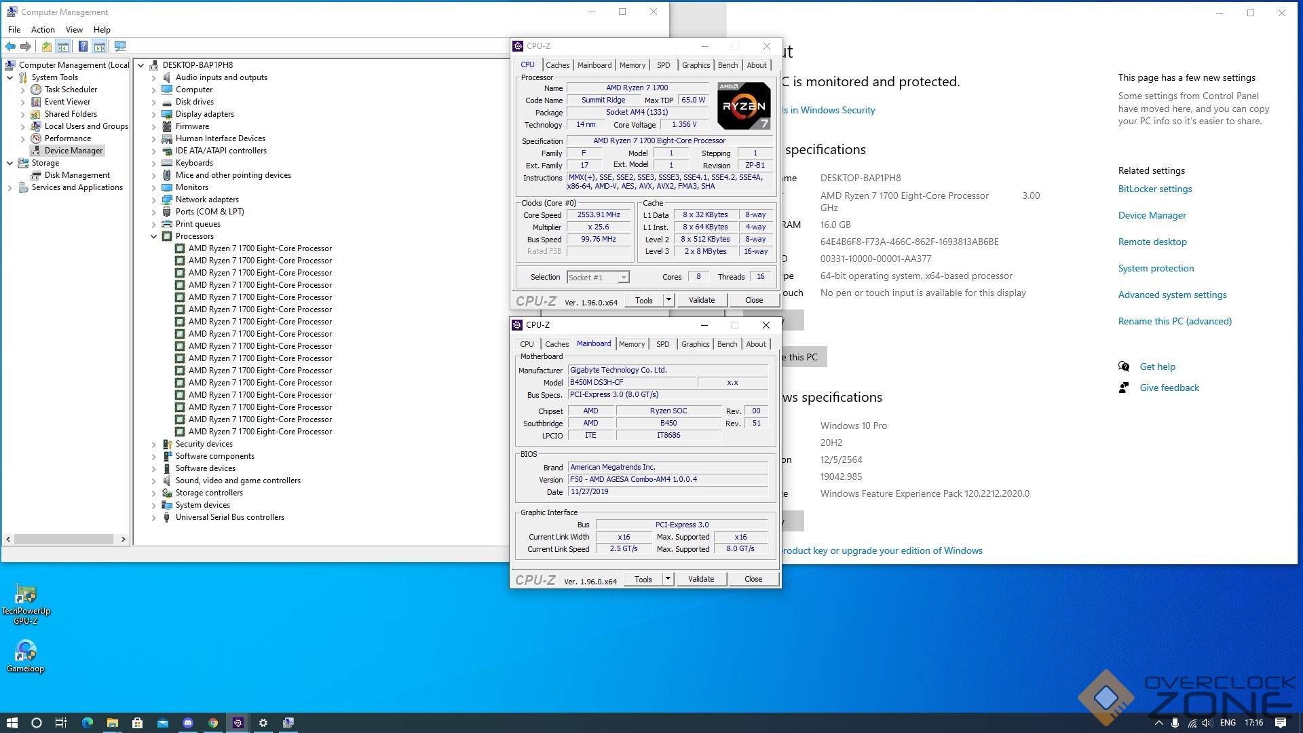Viewport: 1303px width, 733px height.
Task: Open Tools dropdown arrow in top CPU-Z
Action: point(668,300)
